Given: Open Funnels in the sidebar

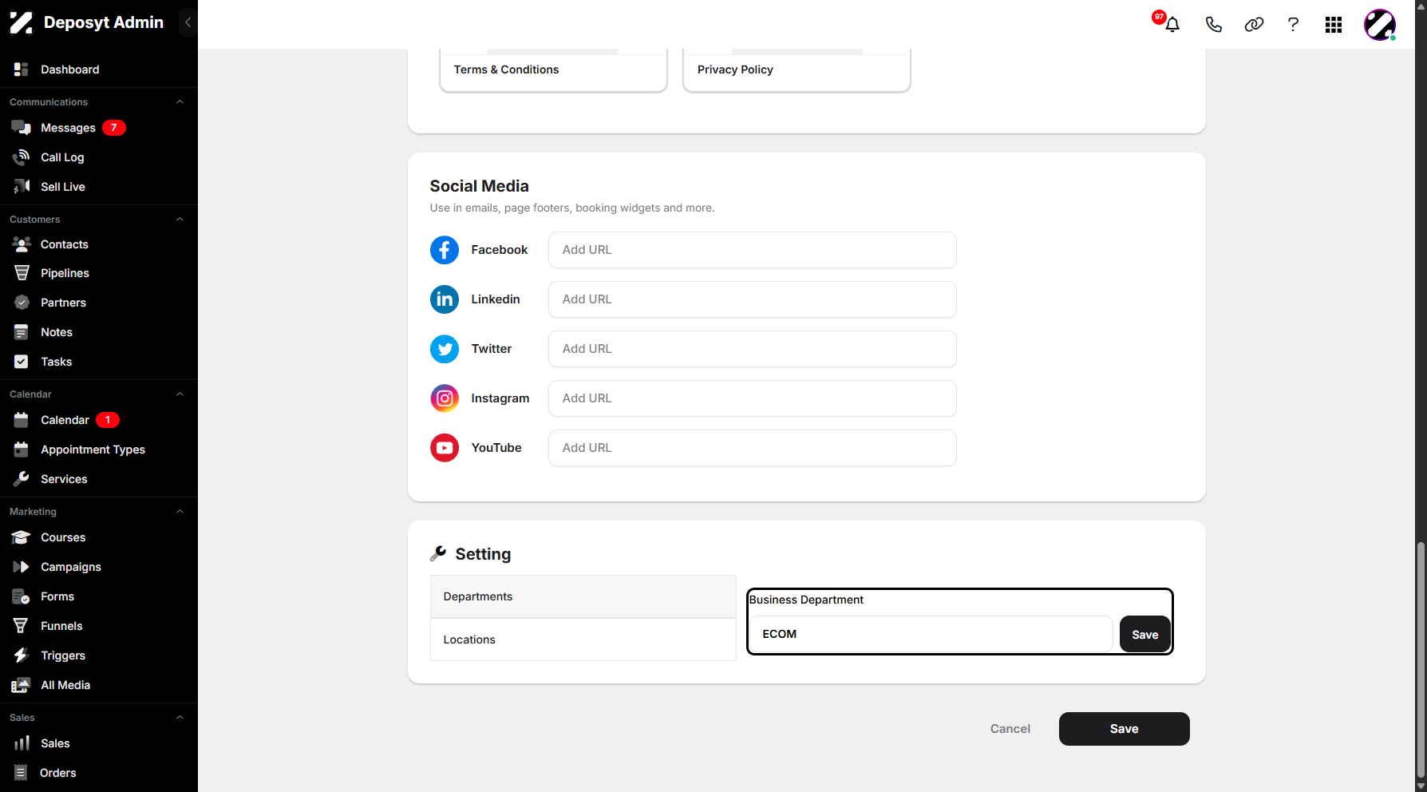Looking at the screenshot, I should pyautogui.click(x=61, y=626).
